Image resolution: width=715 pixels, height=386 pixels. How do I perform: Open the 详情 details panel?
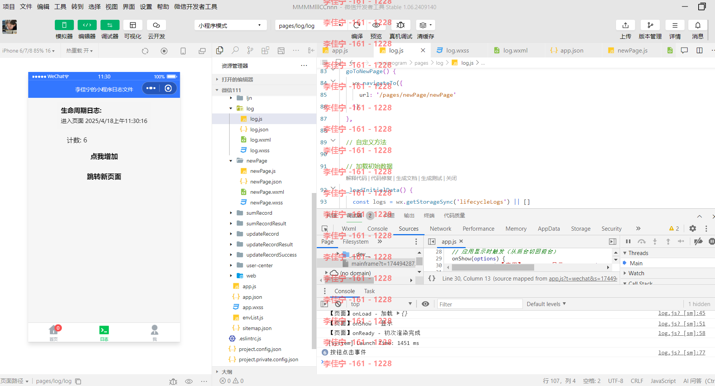click(x=675, y=25)
